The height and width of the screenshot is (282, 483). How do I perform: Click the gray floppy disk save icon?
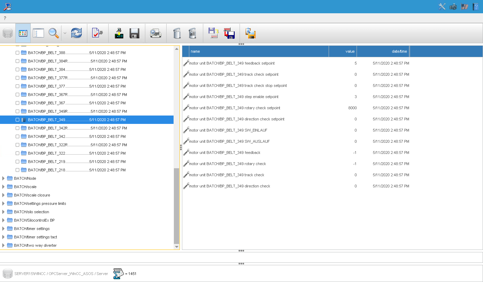[x=134, y=33]
